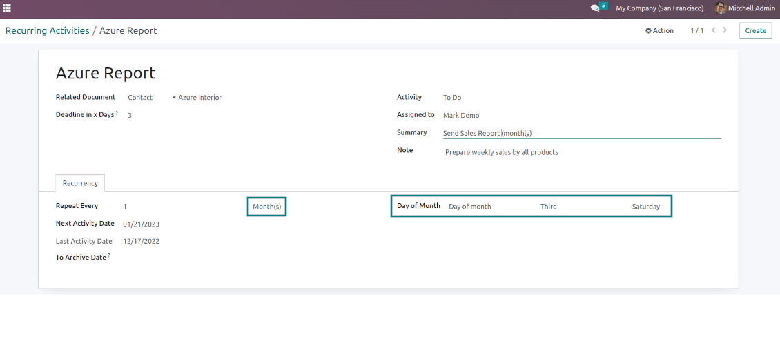This screenshot has width=780, height=356.
Task: Open the Third week selector
Action: [549, 206]
